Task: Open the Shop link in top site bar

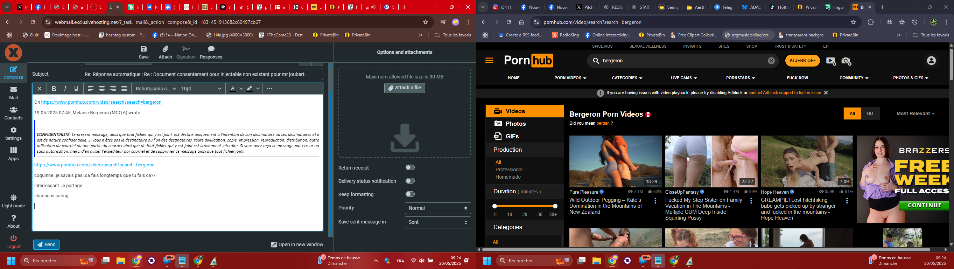Action: [751, 46]
